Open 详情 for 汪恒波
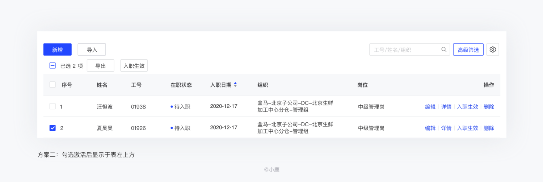 coord(446,107)
